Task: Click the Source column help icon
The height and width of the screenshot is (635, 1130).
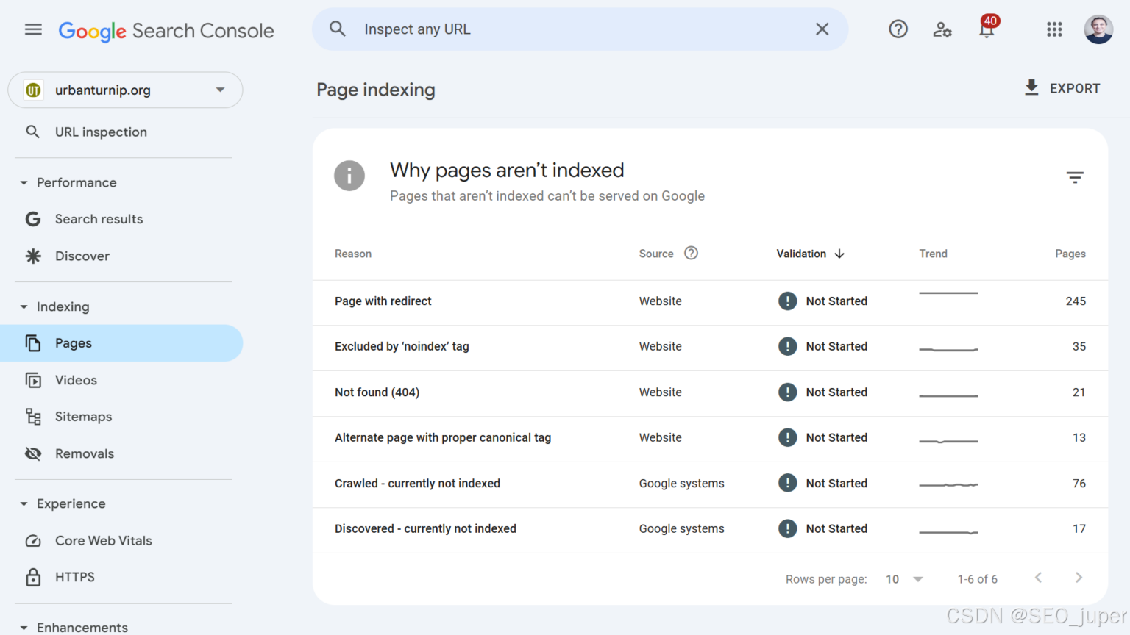Action: click(x=691, y=253)
